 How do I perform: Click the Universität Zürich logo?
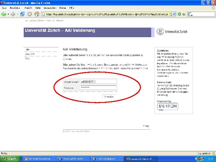point(172,31)
